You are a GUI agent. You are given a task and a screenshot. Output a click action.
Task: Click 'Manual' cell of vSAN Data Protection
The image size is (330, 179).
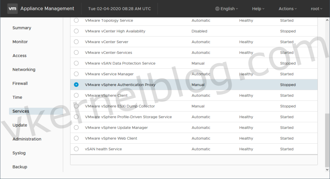coord(198,63)
